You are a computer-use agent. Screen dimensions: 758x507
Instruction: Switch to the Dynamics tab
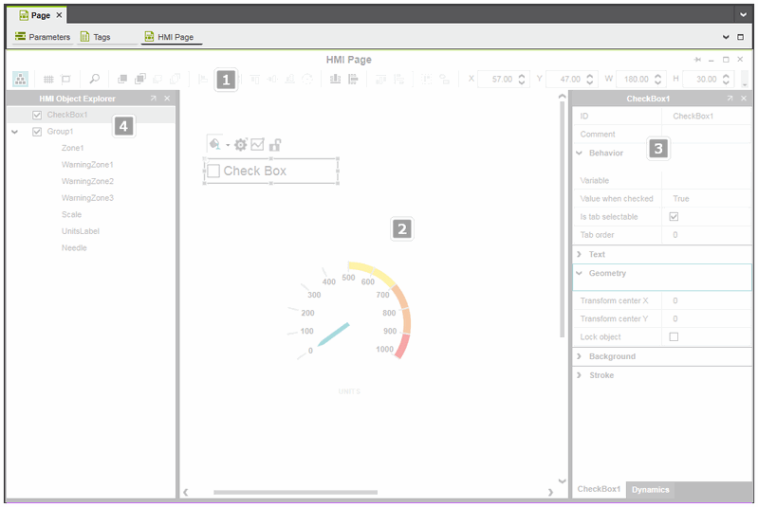651,490
